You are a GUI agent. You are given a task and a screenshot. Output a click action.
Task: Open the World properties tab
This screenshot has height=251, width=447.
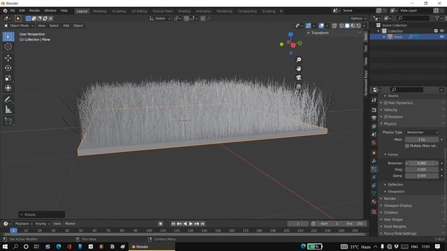(x=374, y=142)
